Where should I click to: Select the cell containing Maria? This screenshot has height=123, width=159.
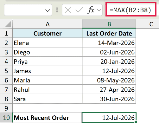[x=48, y=80]
